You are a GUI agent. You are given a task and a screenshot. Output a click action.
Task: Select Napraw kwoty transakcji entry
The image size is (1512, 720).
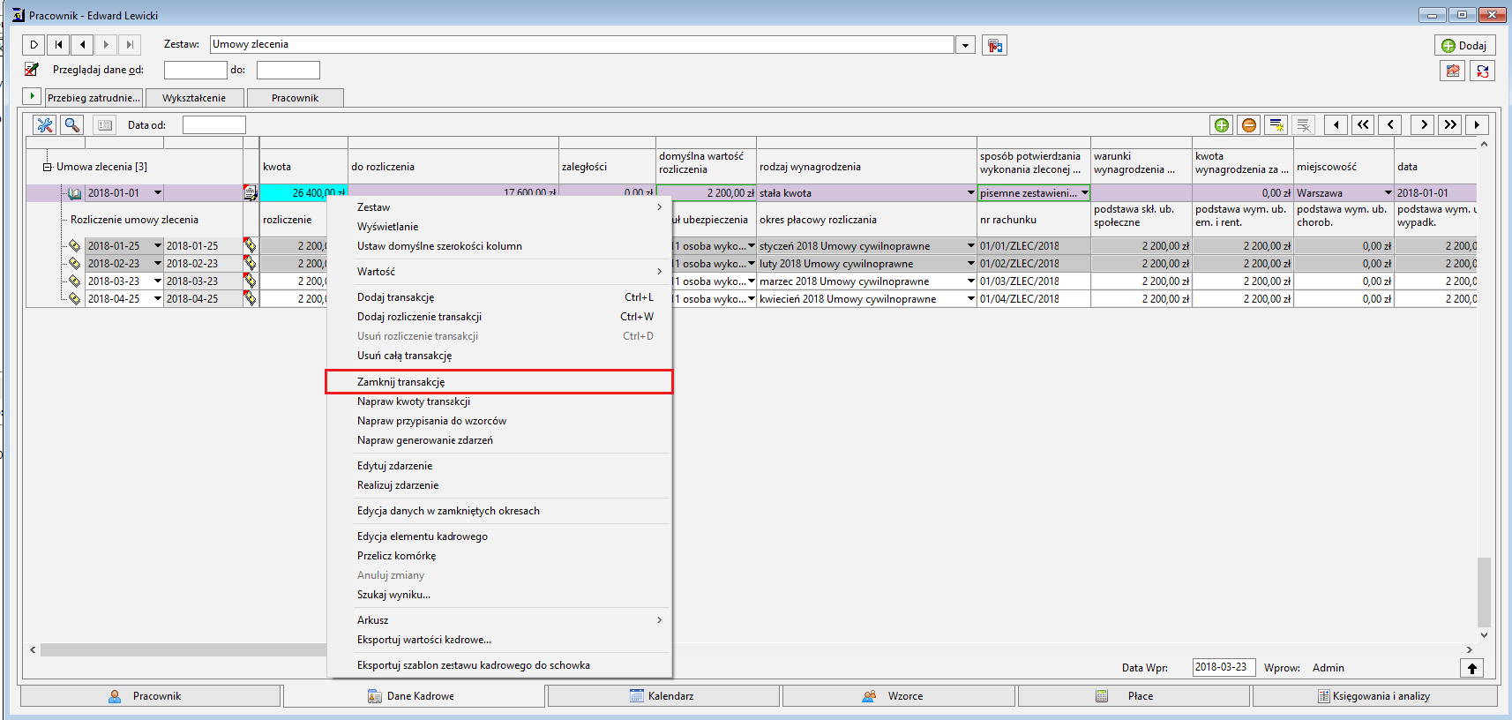pyautogui.click(x=499, y=401)
